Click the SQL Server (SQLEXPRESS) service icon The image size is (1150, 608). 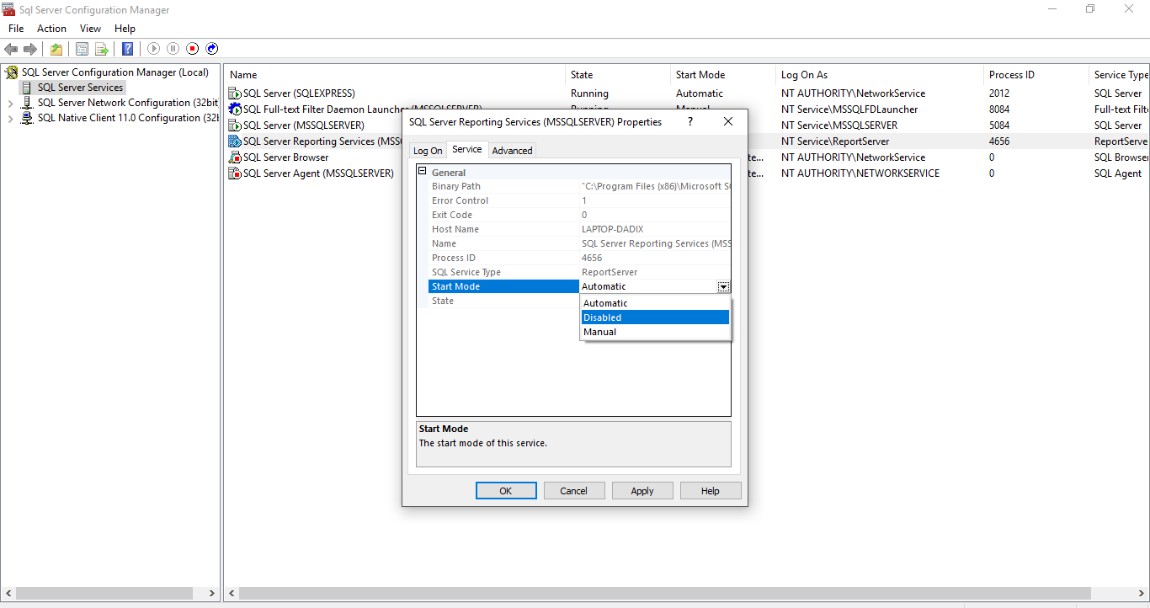235,93
